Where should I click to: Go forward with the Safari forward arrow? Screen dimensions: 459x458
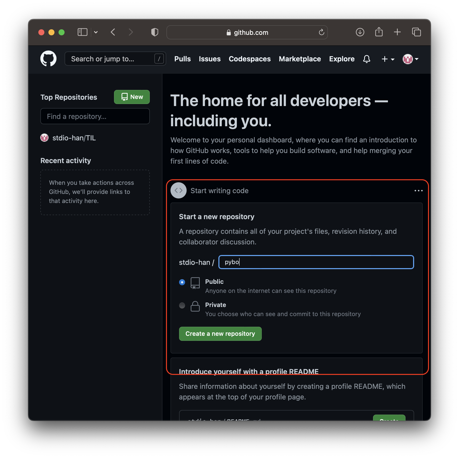131,32
